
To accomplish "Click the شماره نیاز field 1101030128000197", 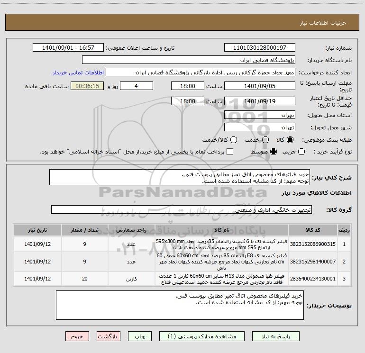I will click(x=260, y=47).
